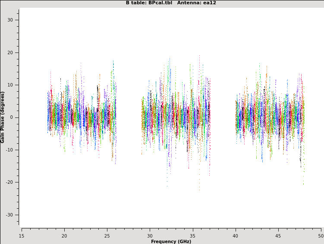The width and height of the screenshot is (324, 244).
Task: Click the 50 tick label on frequency axis
Action: pyautogui.click(x=320, y=235)
